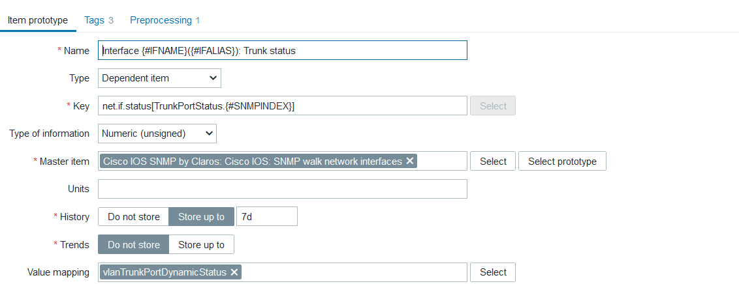739x284 pixels.
Task: Set Trends to Do not store
Action: tap(133, 245)
